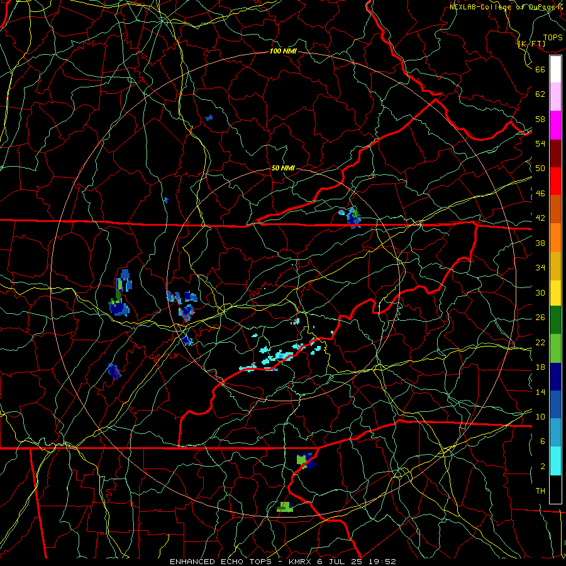This screenshot has width=566, height=566.
Task: Click the '62' scale label
Action: click(x=540, y=94)
